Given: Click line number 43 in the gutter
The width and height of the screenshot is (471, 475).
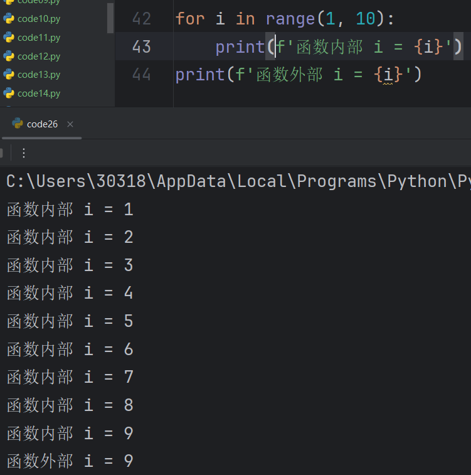Looking at the screenshot, I should click(141, 46).
